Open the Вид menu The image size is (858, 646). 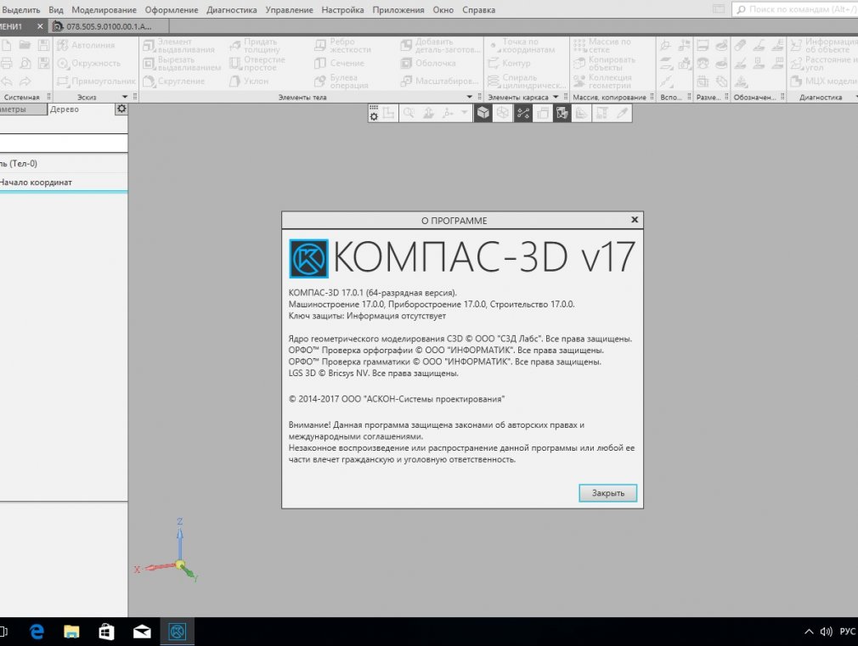click(x=56, y=10)
